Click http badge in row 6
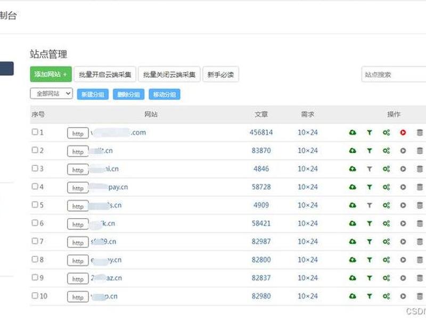The image size is (426, 320). (x=78, y=224)
